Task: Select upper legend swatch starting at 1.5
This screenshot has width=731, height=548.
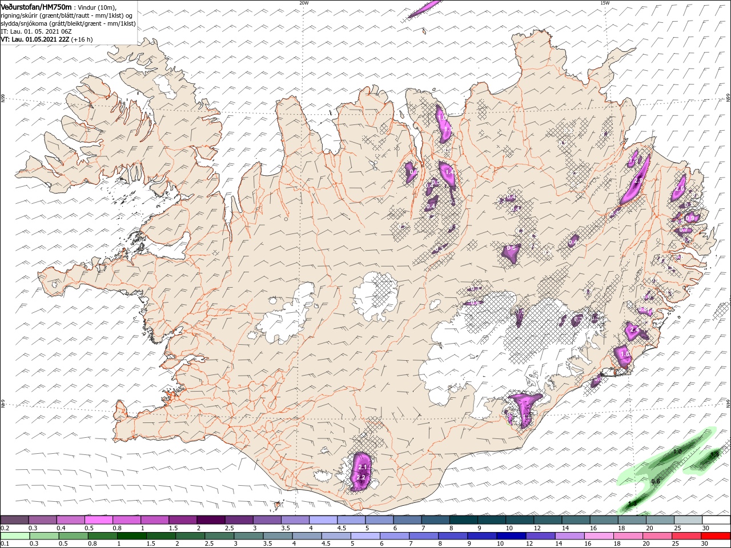Action: (183, 520)
